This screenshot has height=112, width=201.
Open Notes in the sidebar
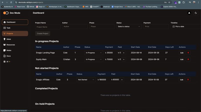pos(15,50)
